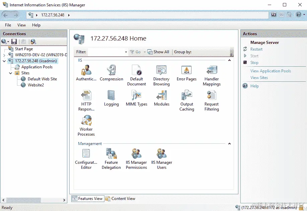Switch to Content View tab
This screenshot has width=307, height=211.
click(121, 199)
